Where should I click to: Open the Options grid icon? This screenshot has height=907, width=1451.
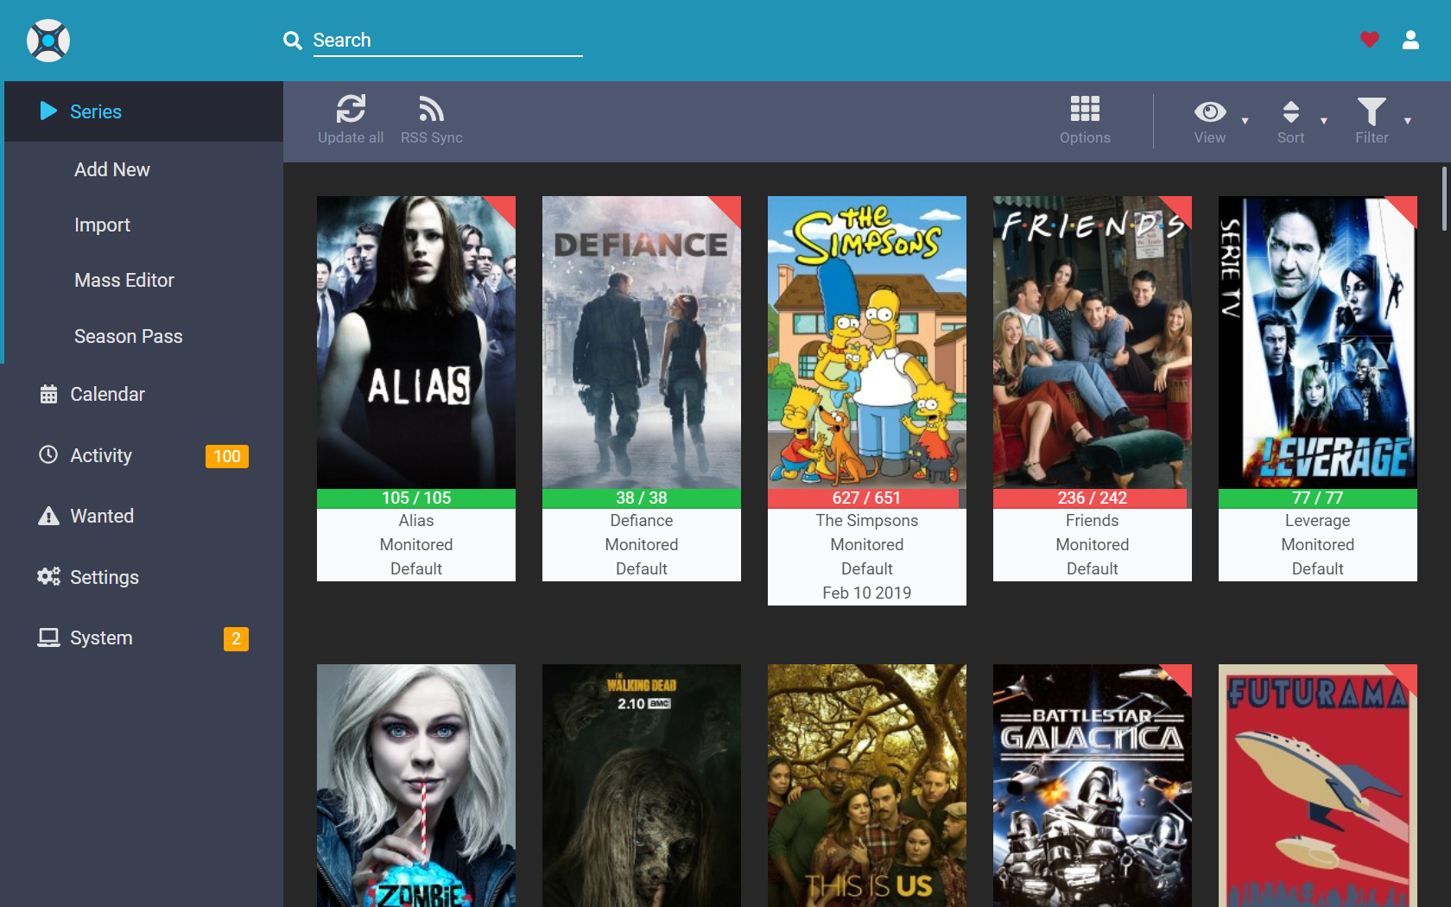pos(1085,109)
